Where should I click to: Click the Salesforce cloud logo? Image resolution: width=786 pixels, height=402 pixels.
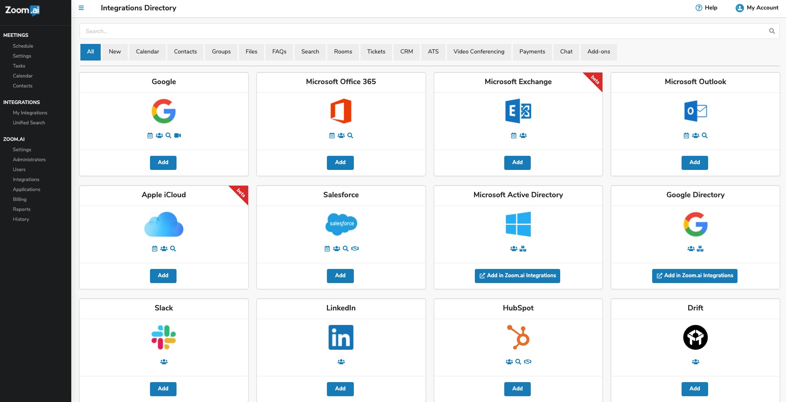(x=341, y=224)
